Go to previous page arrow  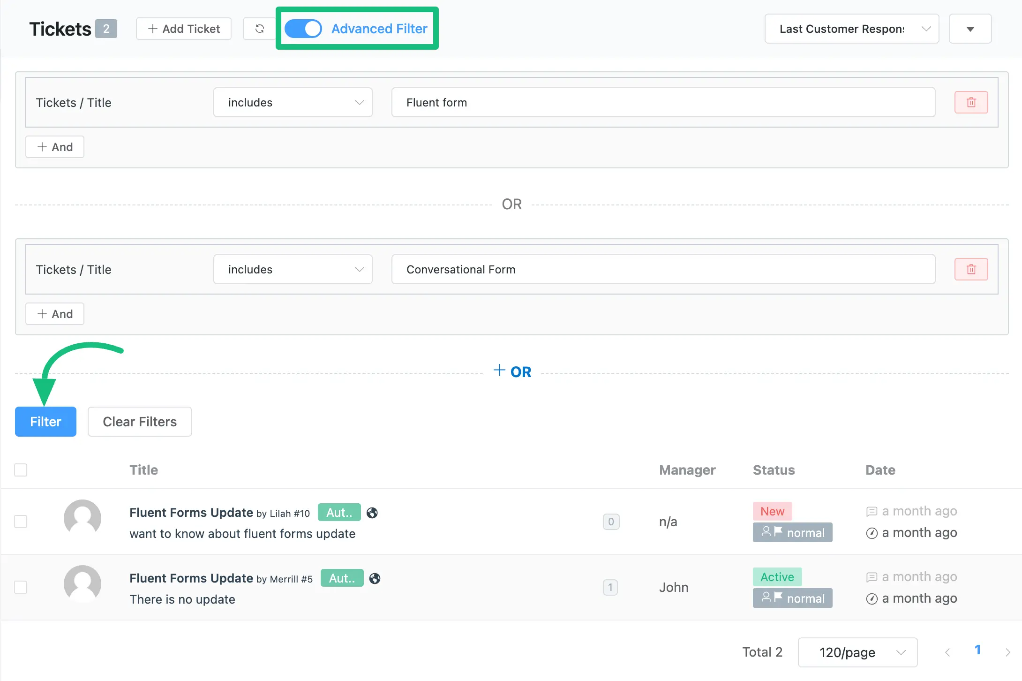point(947,652)
